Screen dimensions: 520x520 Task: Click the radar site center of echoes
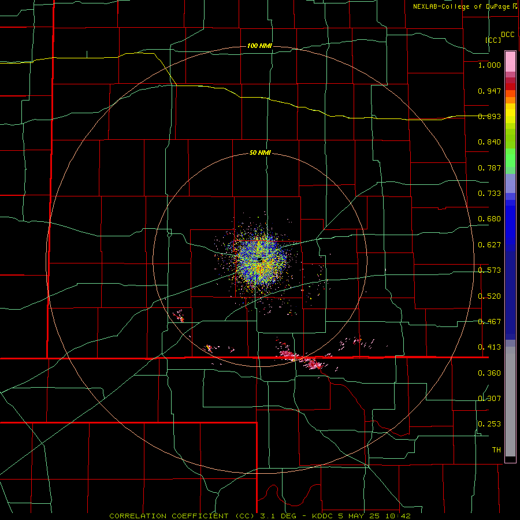point(259,259)
